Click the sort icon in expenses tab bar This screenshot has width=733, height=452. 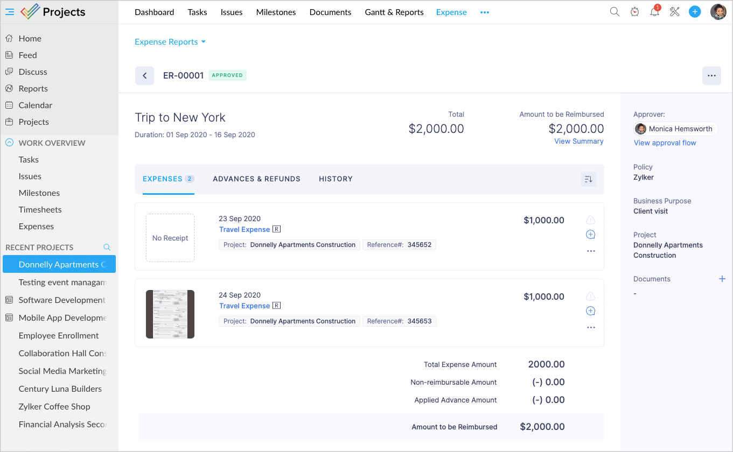(x=588, y=179)
